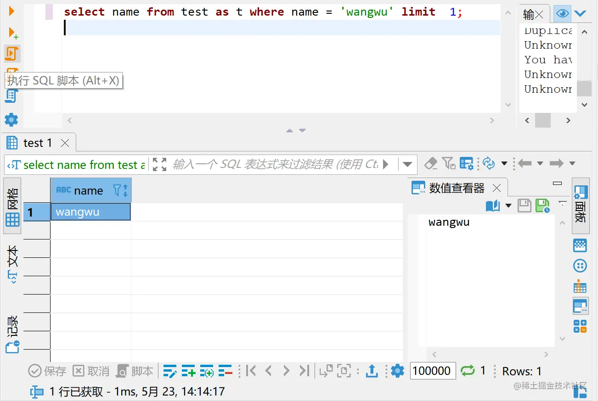Viewport: 598px width, 401px height.
Task: Open SQL editor settings gear
Action: coord(11,120)
